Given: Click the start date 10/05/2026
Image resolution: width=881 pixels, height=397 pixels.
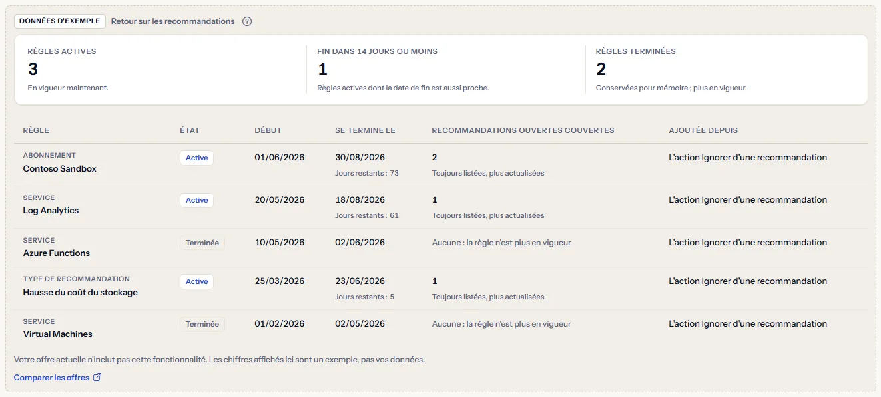Looking at the screenshot, I should [280, 243].
